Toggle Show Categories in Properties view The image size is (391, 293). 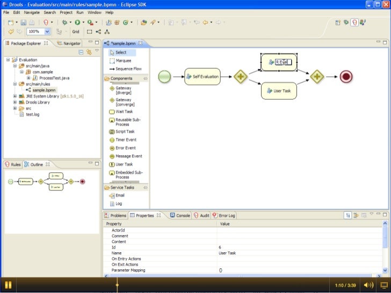click(x=347, y=216)
